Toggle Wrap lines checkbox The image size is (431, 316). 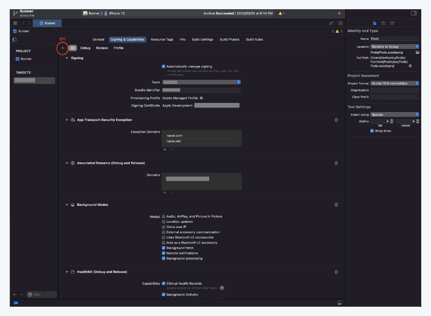click(x=372, y=131)
